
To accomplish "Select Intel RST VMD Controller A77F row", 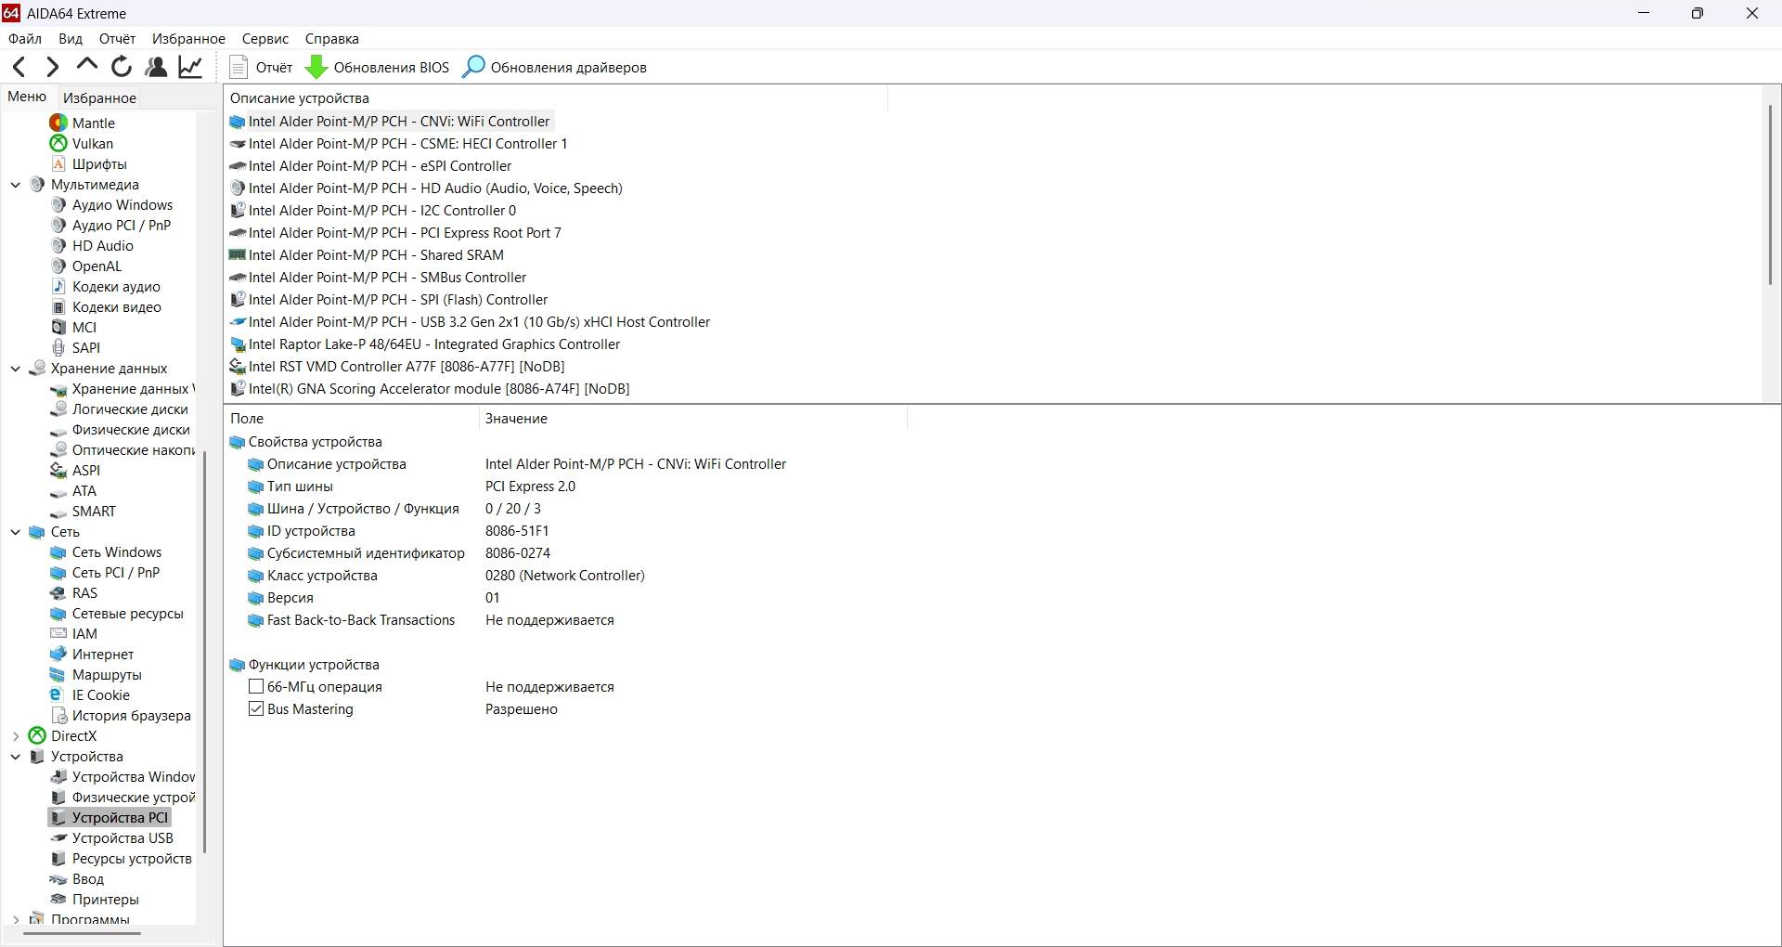I will (407, 367).
